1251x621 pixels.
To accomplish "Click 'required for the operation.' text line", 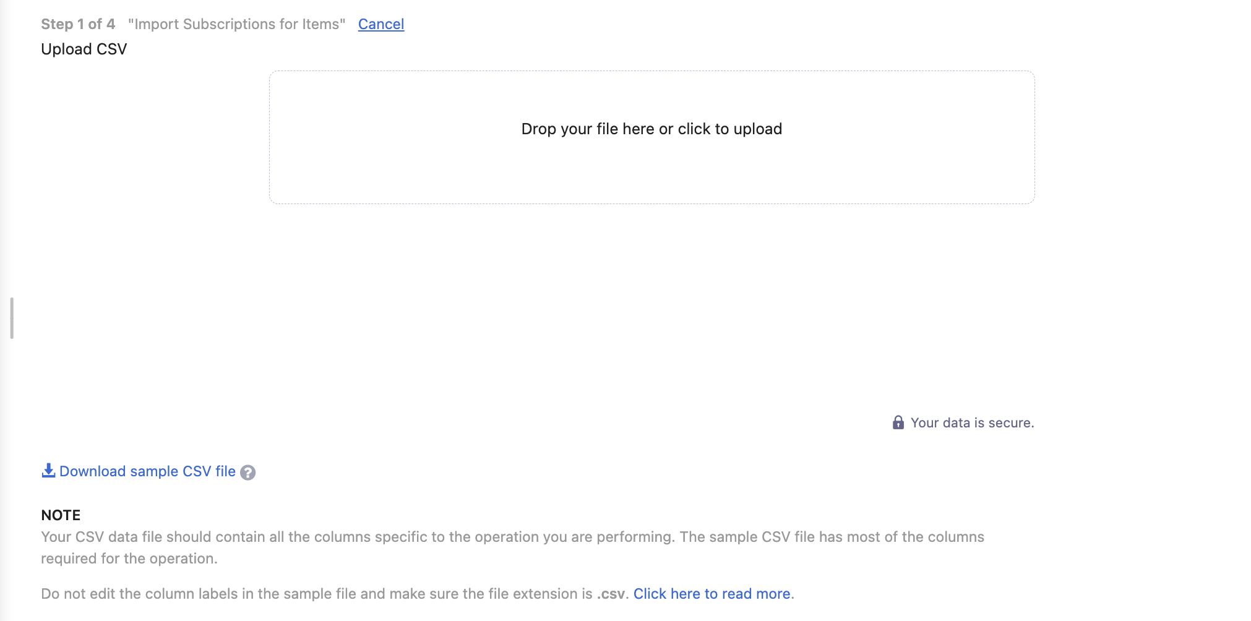I will coord(129,559).
